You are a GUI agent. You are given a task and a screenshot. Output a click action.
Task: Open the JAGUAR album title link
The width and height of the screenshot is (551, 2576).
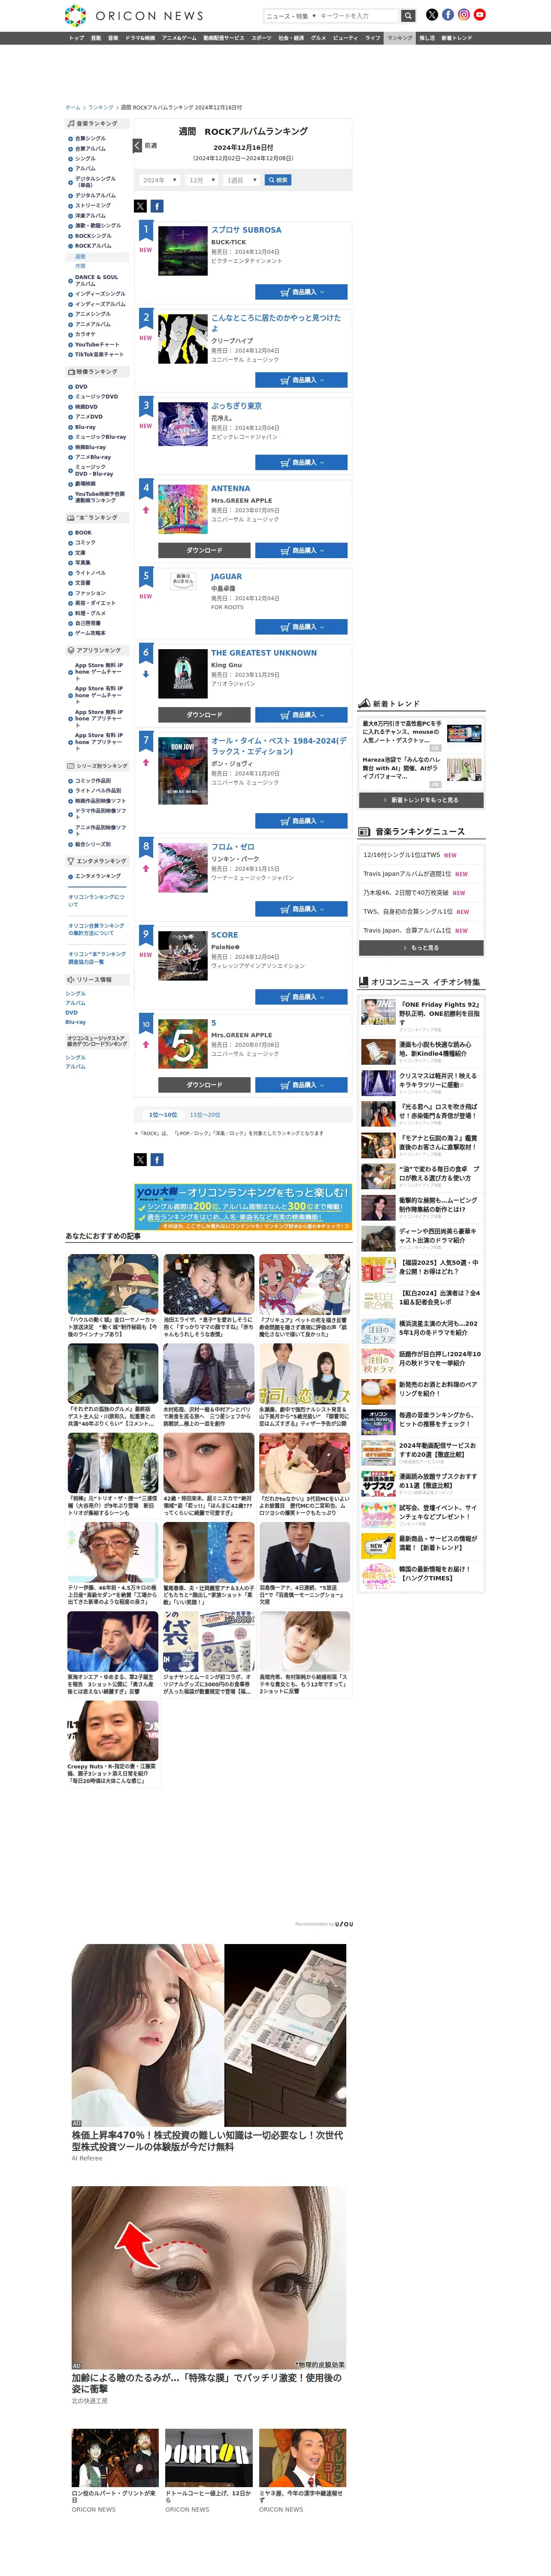pos(226,577)
